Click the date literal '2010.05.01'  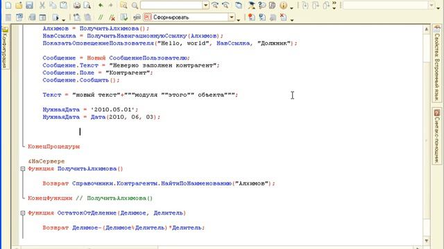112,109
